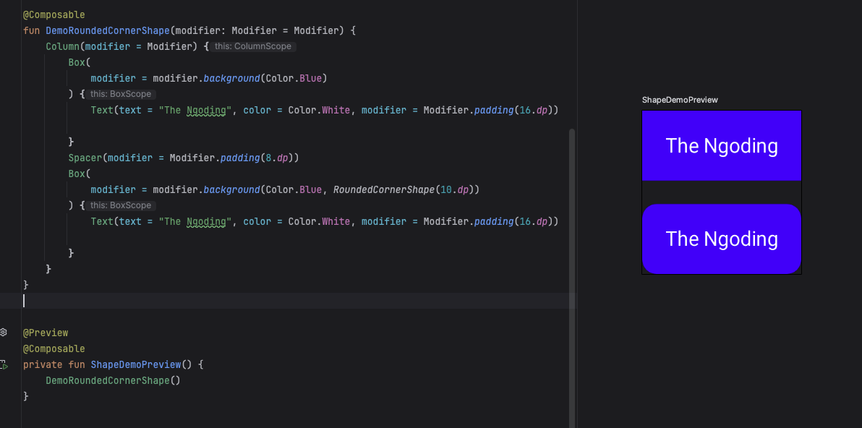This screenshot has width=862, height=428.
Task: Click the BoxScope hint below the RoundedCornerShape line
Action: [121, 205]
